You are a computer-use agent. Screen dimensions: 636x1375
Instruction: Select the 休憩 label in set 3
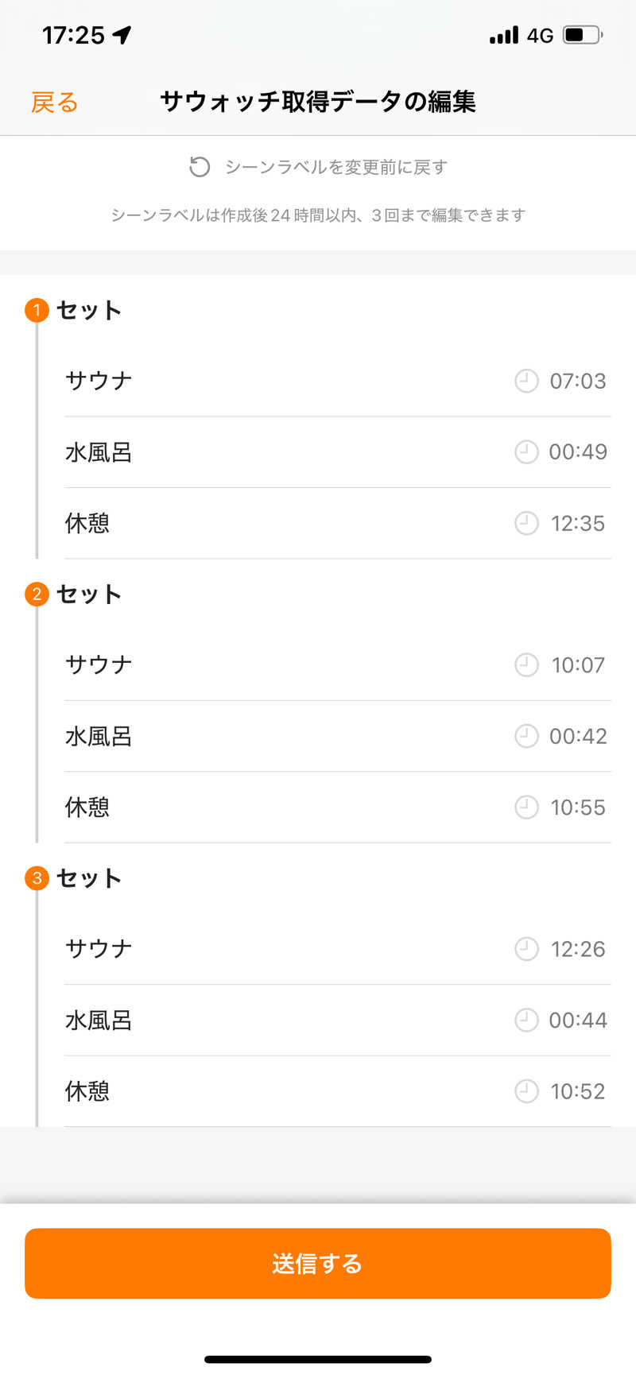(87, 1091)
